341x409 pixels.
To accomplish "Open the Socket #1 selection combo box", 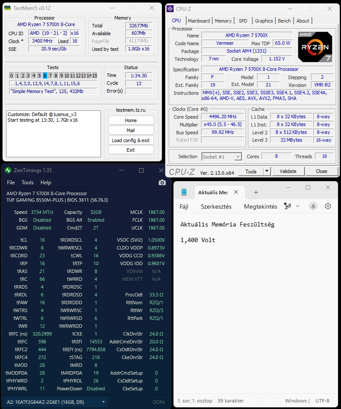I will coord(222,157).
